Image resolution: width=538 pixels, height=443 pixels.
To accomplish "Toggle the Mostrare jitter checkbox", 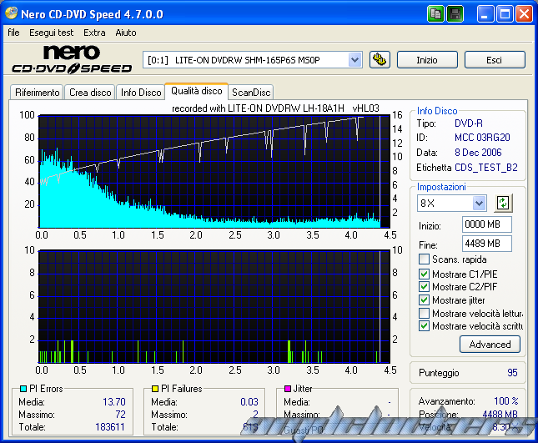I will point(425,300).
